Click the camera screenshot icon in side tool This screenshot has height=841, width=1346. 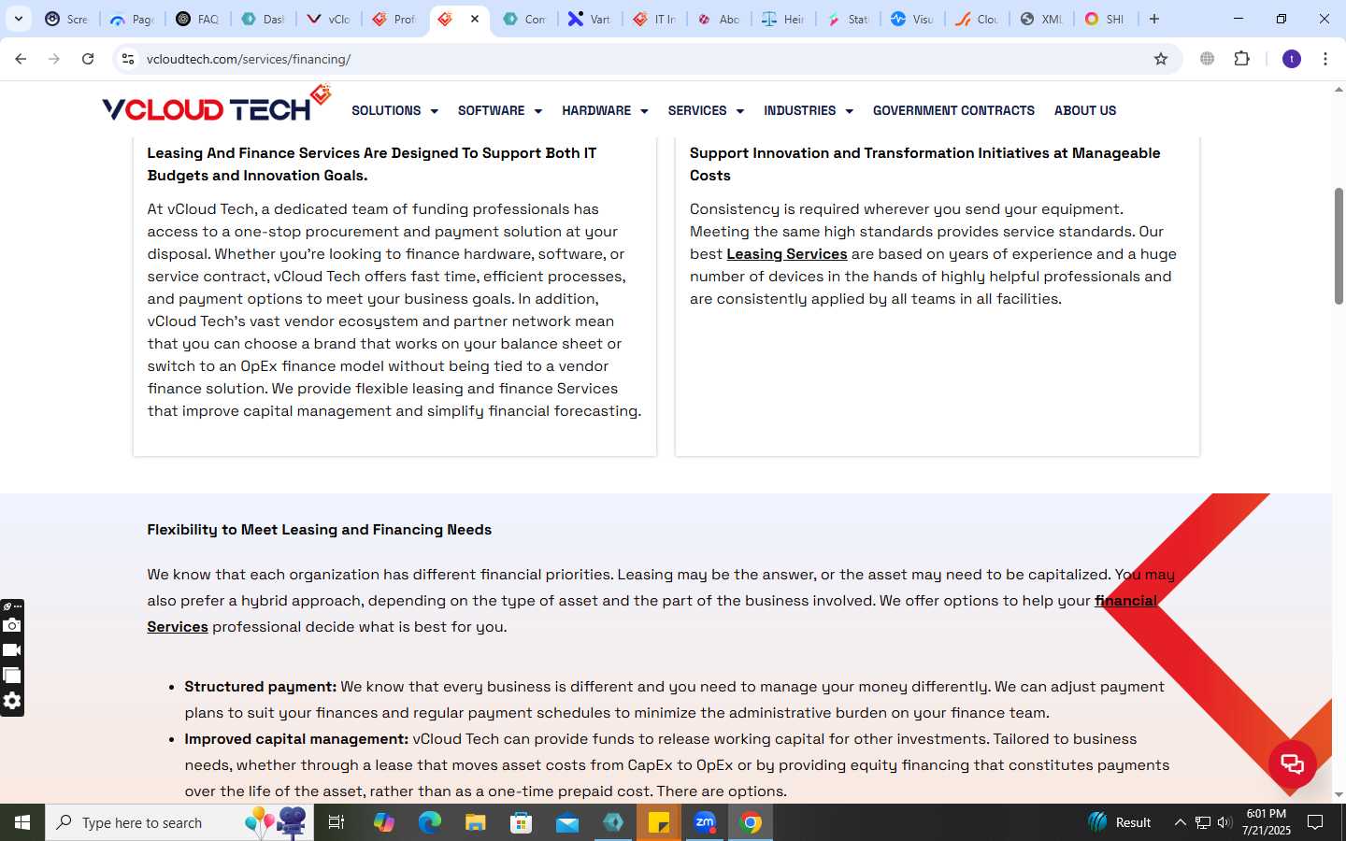click(x=11, y=625)
